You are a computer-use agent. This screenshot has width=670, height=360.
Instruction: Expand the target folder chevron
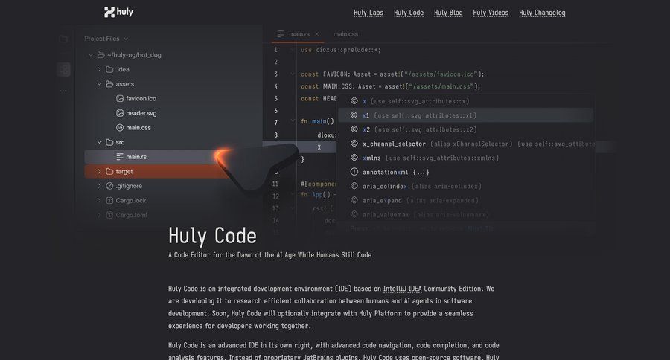click(x=100, y=171)
